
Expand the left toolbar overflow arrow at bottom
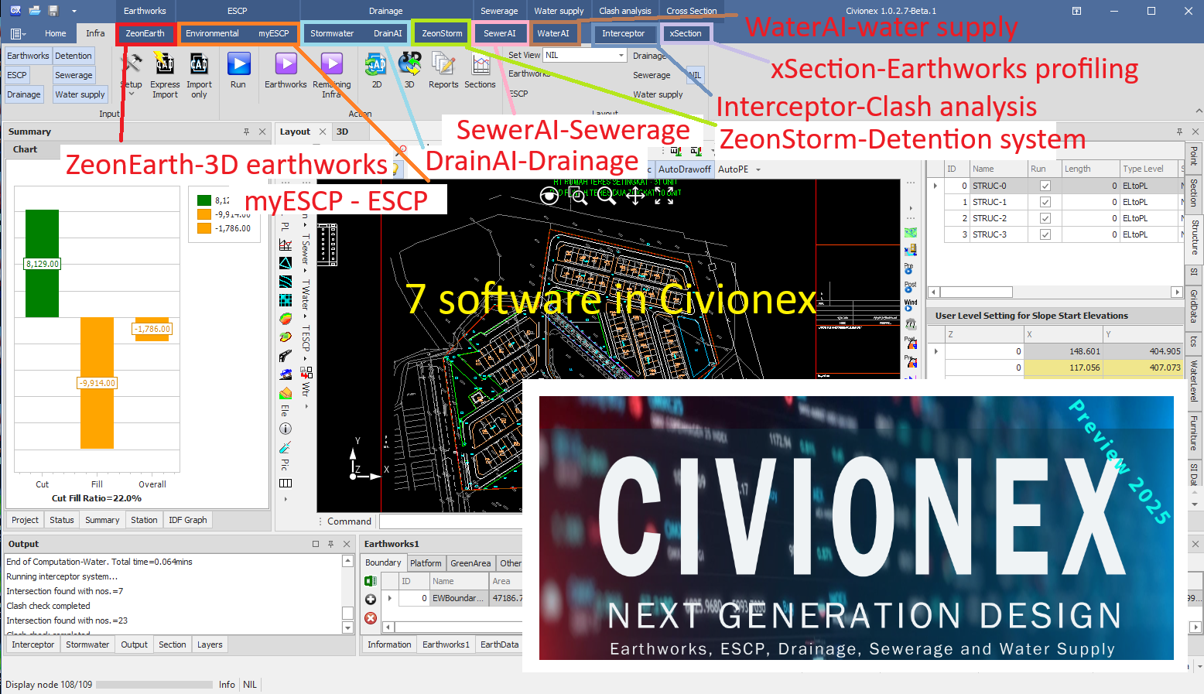pos(286,499)
